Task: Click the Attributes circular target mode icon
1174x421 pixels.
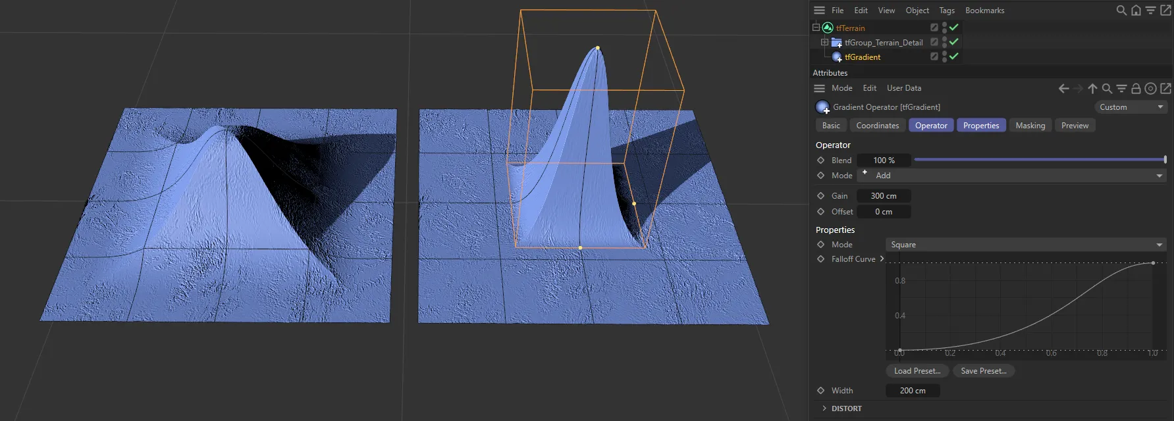Action: tap(1150, 88)
